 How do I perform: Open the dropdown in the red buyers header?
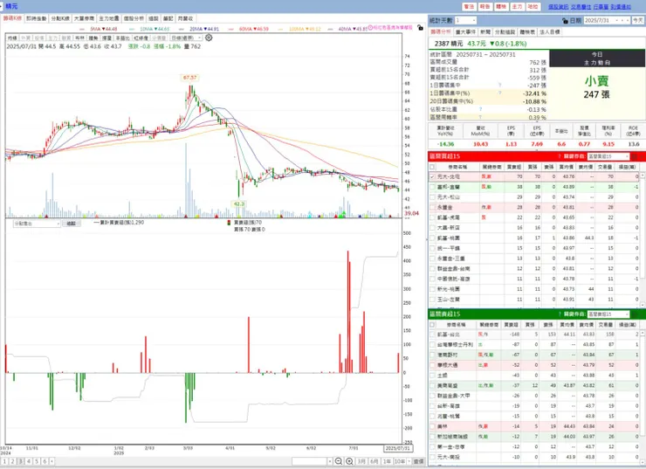coord(608,156)
